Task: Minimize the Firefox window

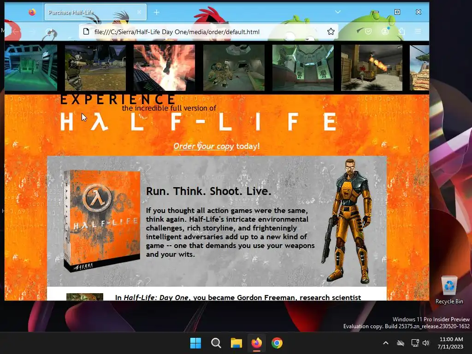Action: click(x=376, y=12)
